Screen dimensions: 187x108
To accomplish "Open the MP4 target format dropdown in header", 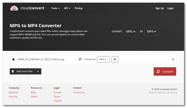I will (151, 31).
